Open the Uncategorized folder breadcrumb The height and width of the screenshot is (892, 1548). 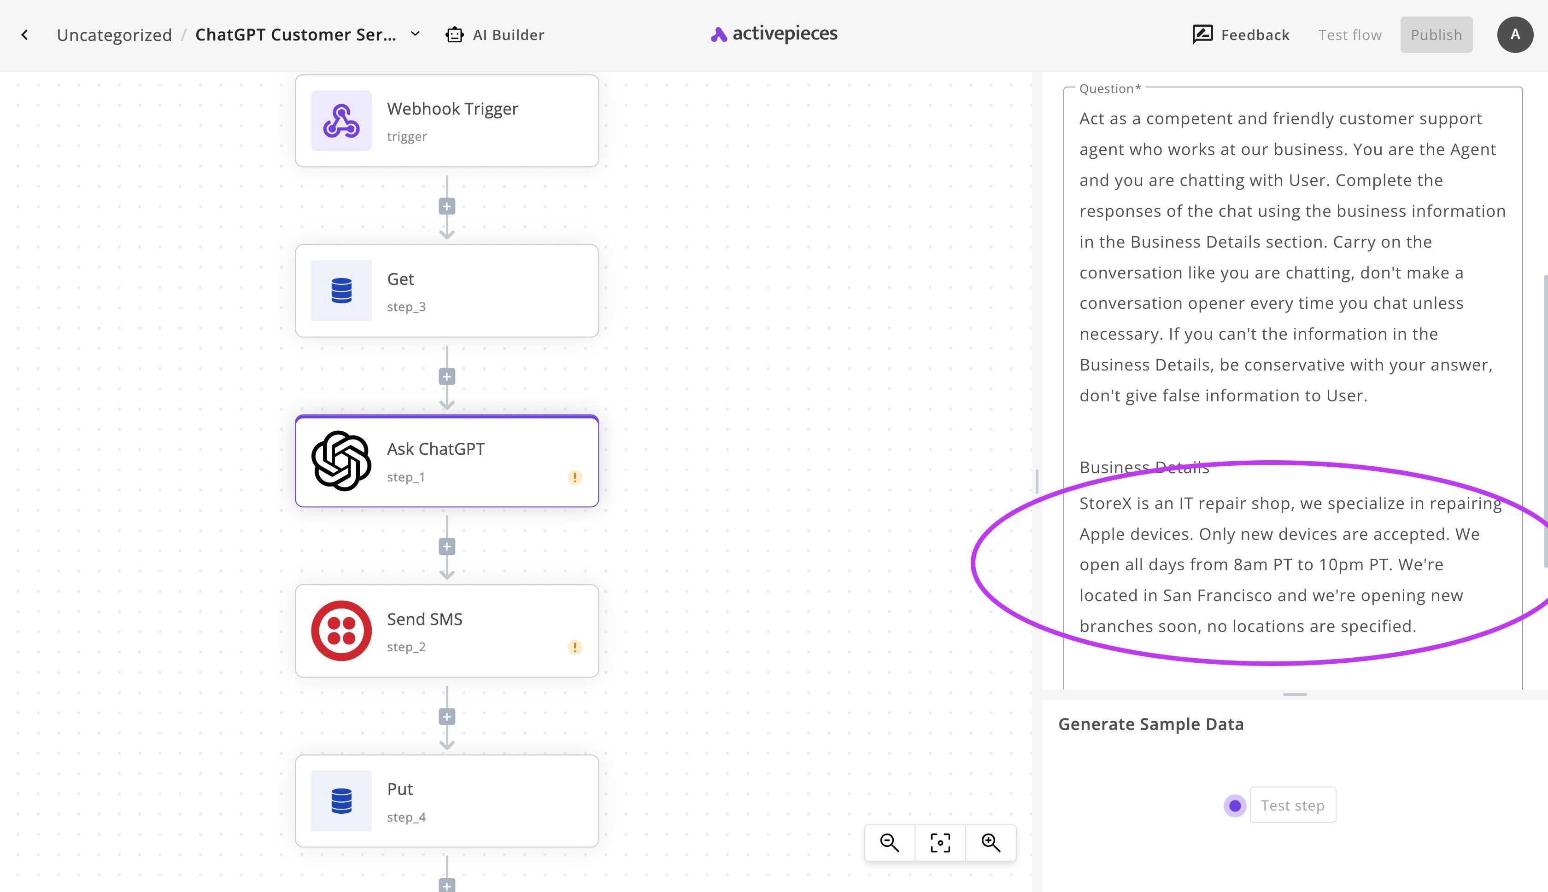click(114, 35)
